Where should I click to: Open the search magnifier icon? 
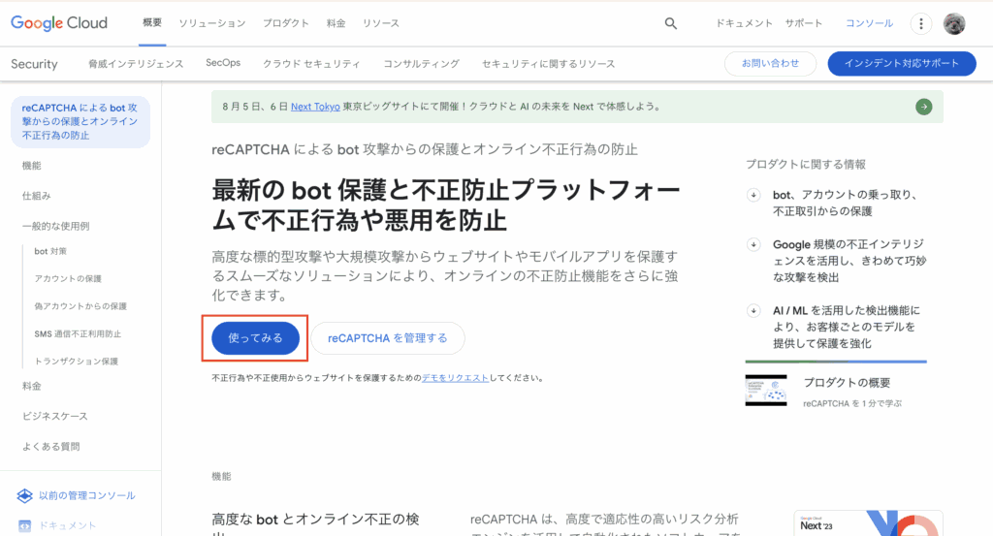coord(671,23)
